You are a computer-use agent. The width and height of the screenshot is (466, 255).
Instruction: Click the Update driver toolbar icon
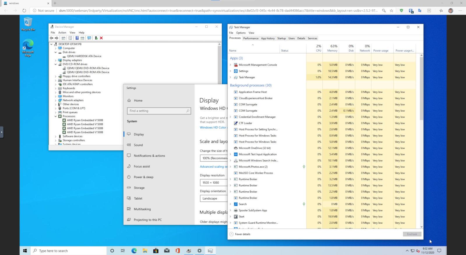[x=96, y=38]
